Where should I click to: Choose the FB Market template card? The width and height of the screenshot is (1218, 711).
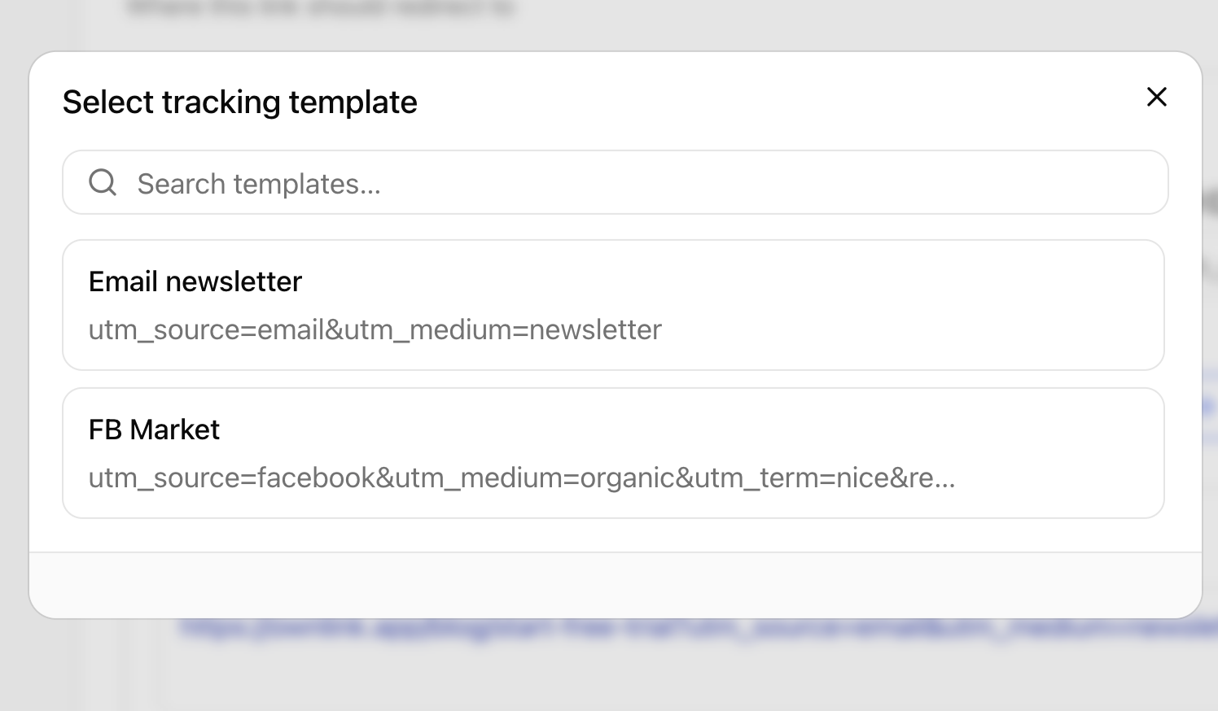[x=613, y=453]
